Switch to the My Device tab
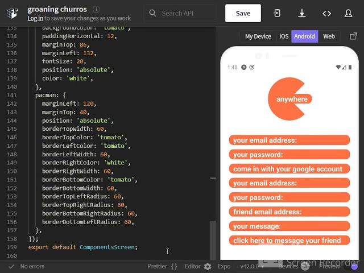364x273 pixels. (258, 36)
